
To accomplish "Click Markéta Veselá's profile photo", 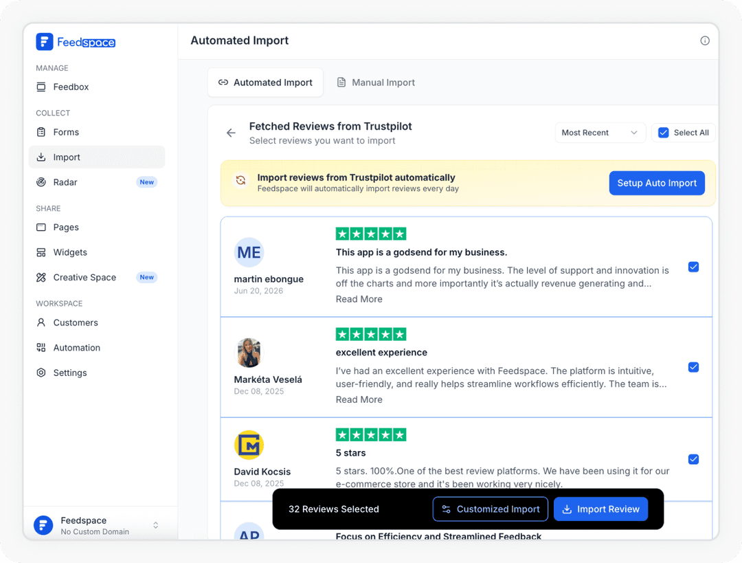I will 249,353.
